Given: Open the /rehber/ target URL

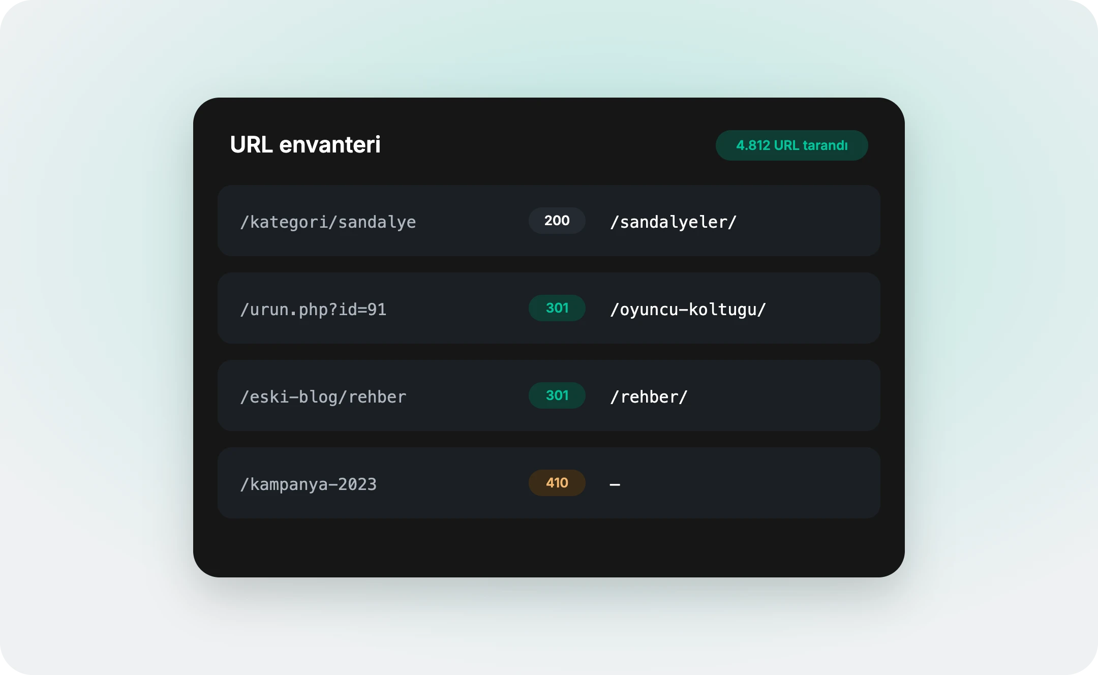Looking at the screenshot, I should tap(649, 397).
